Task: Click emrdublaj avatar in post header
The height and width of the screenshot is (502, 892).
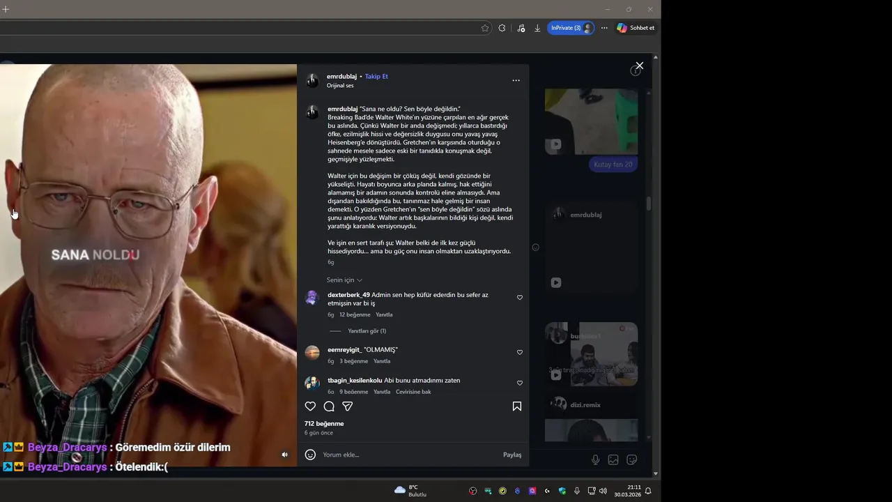Action: pyautogui.click(x=313, y=80)
